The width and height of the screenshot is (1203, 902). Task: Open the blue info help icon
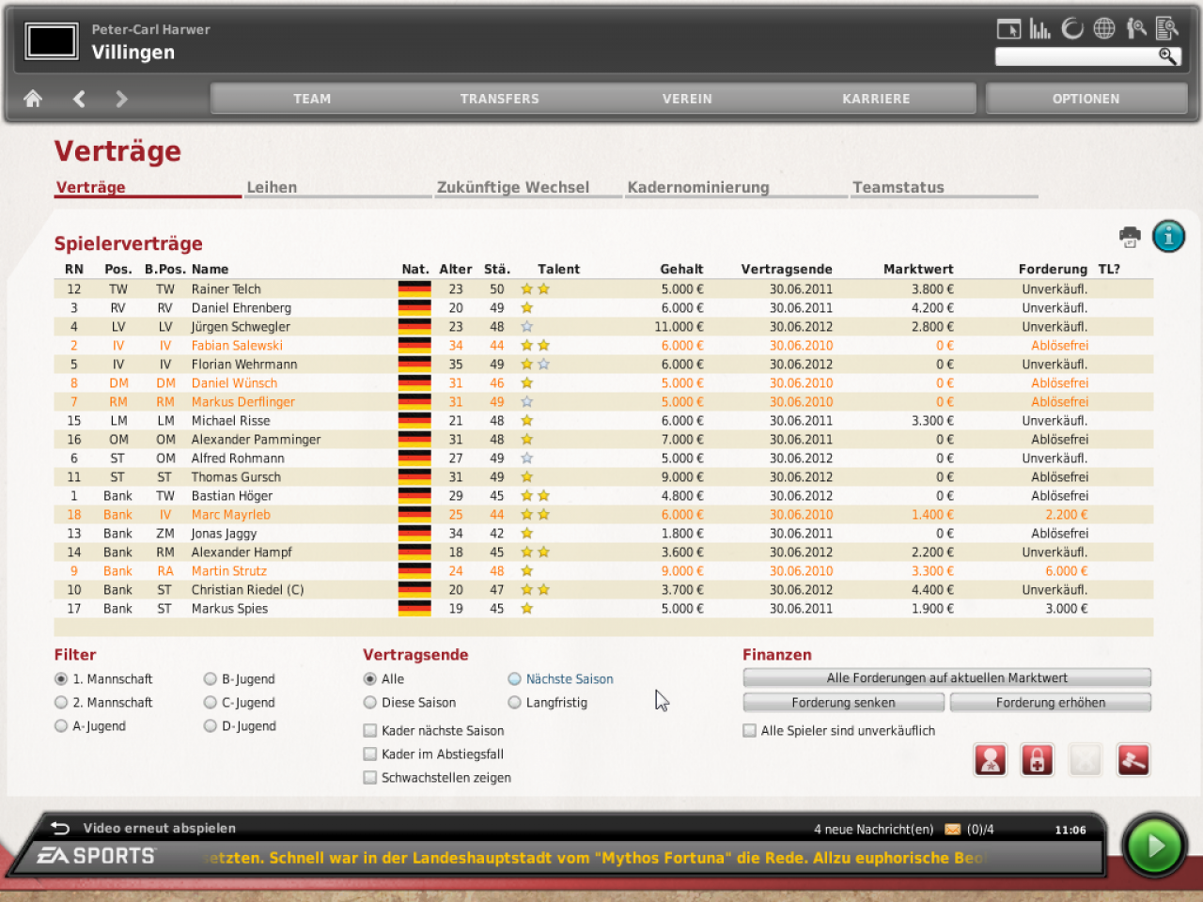[1169, 237]
